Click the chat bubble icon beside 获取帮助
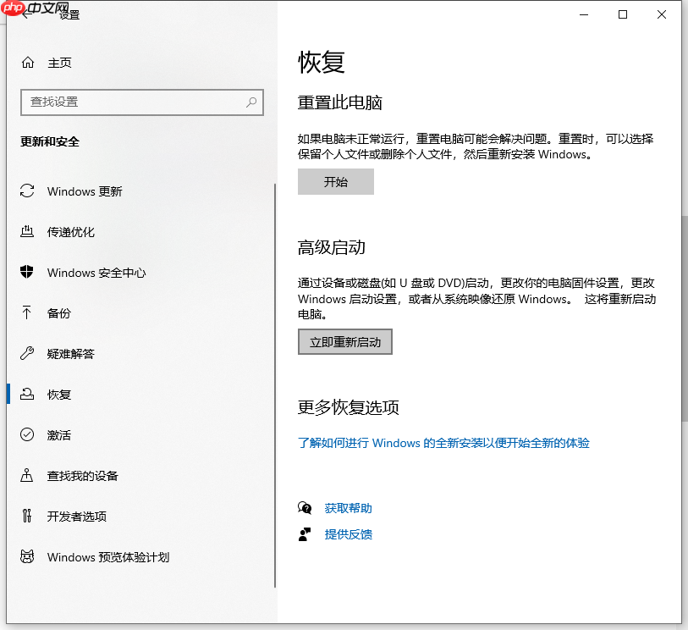Screen dimensions: 688x630 [305, 508]
